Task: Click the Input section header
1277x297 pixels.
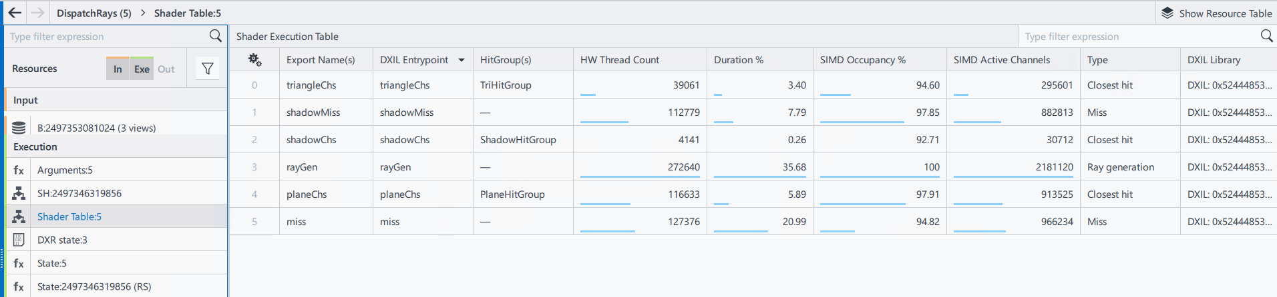Action: coord(116,100)
